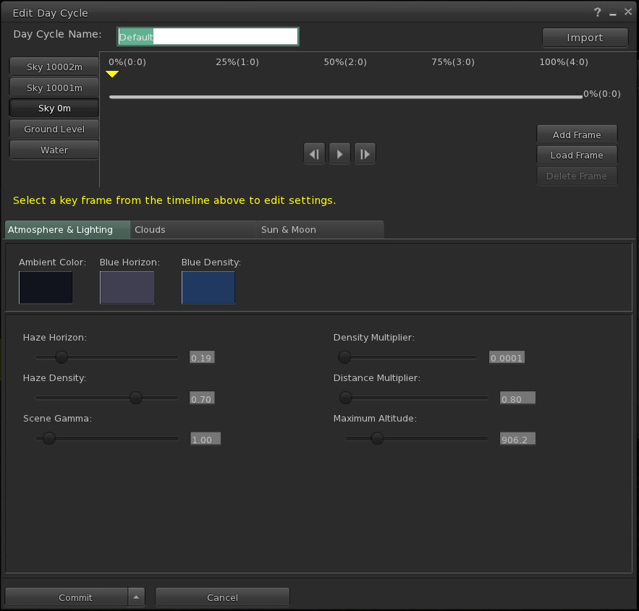This screenshot has height=611, width=639.
Task: Click the Haze Horizon slider handle
Action: 62,357
